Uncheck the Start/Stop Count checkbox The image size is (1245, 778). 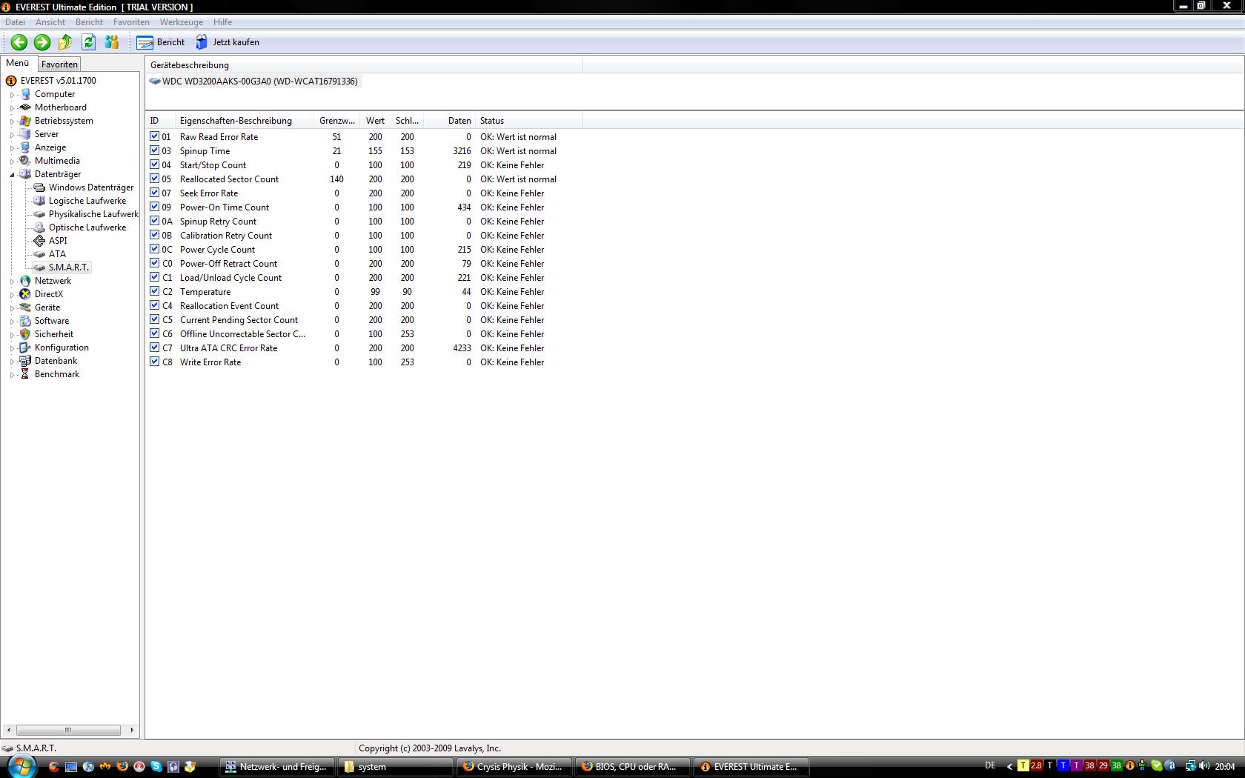pos(154,164)
